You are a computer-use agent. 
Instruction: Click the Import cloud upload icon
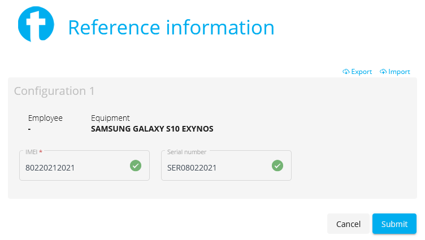point(383,72)
